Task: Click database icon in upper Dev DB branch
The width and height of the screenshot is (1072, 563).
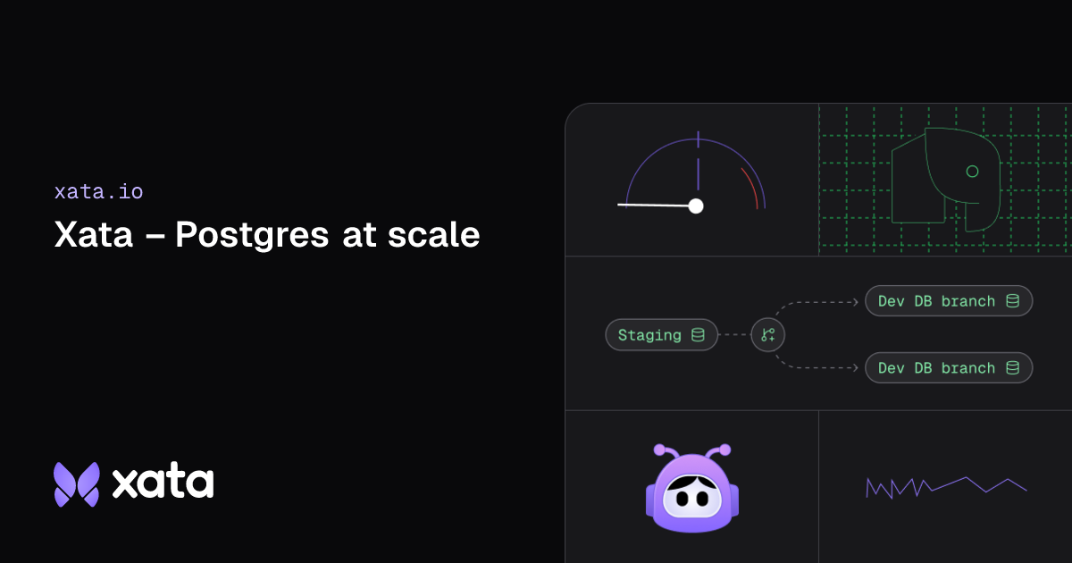Action: click(1012, 301)
